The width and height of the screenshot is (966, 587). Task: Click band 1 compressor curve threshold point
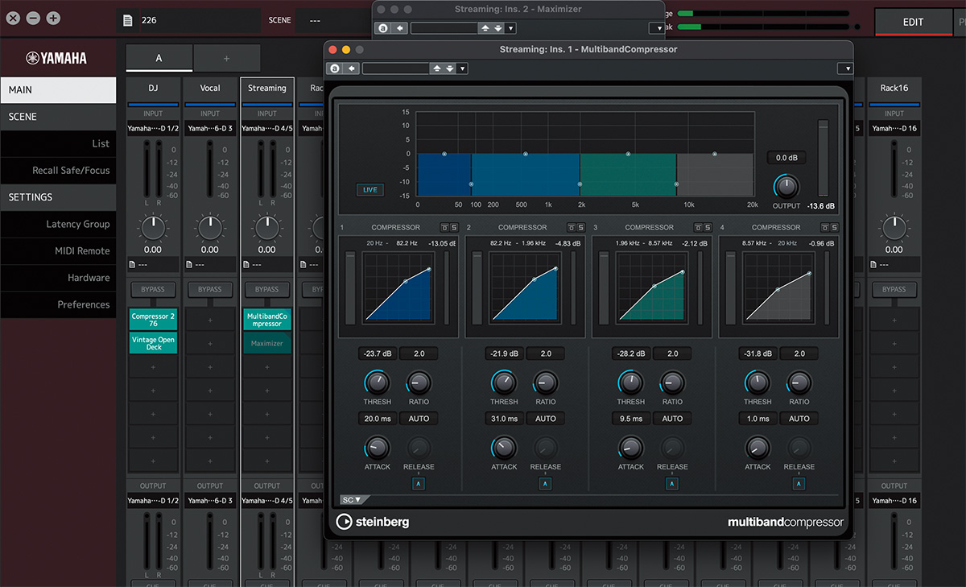(406, 281)
